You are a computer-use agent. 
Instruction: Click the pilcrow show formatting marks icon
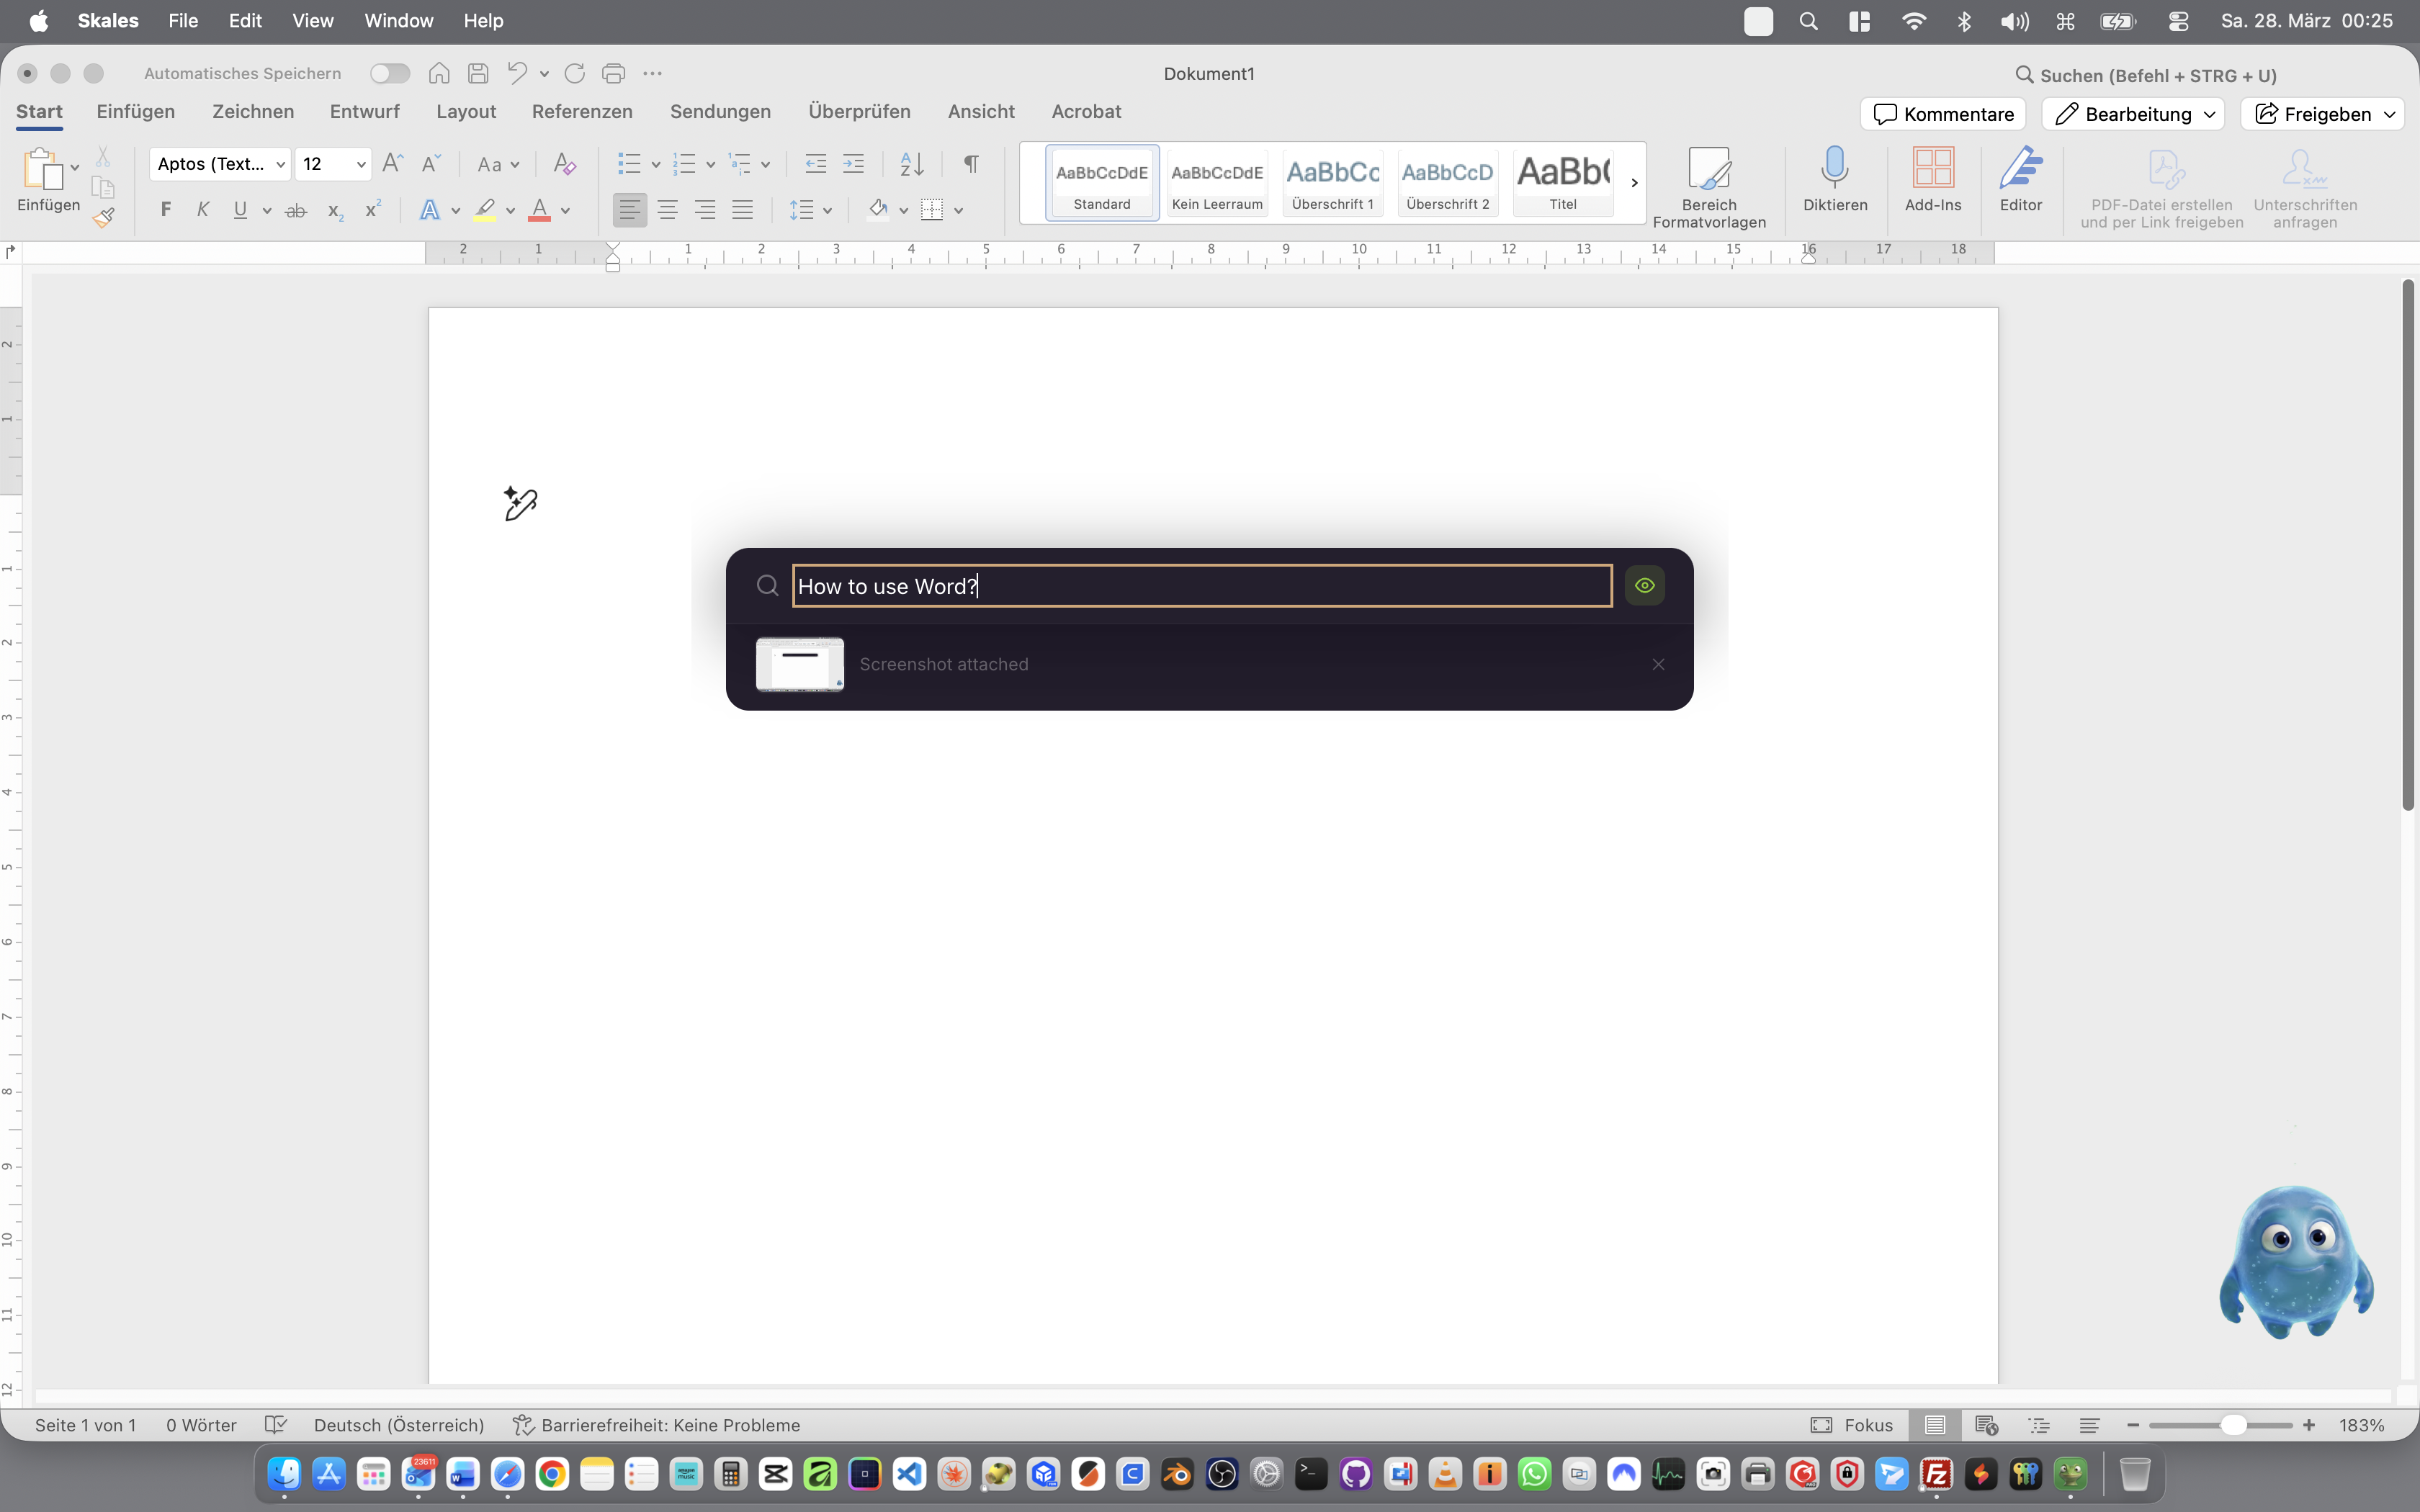click(x=970, y=164)
